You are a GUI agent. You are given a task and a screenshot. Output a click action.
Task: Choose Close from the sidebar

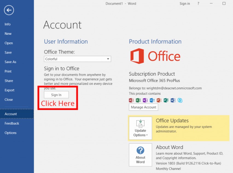click(x=9, y=100)
